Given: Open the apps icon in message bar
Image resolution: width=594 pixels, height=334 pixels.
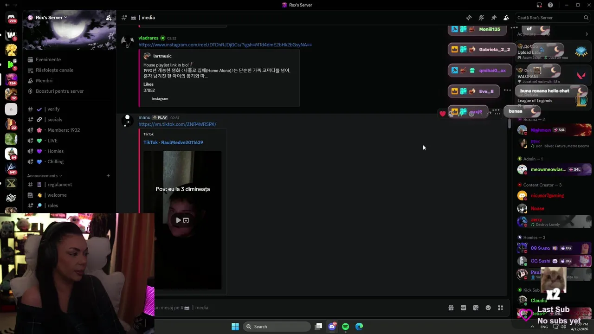Looking at the screenshot, I should [500, 308].
